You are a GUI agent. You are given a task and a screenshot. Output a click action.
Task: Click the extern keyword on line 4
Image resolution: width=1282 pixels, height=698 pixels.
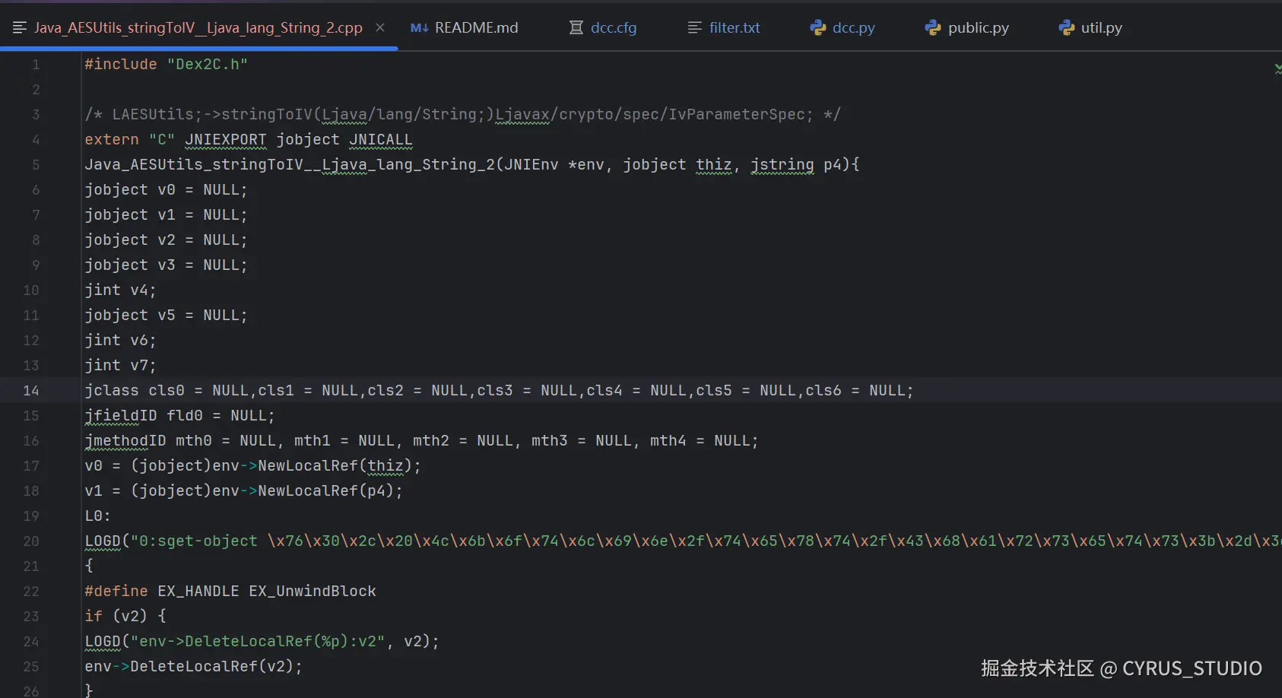[112, 140]
